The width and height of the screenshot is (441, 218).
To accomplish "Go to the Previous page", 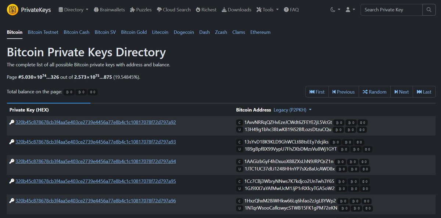I will point(344,92).
